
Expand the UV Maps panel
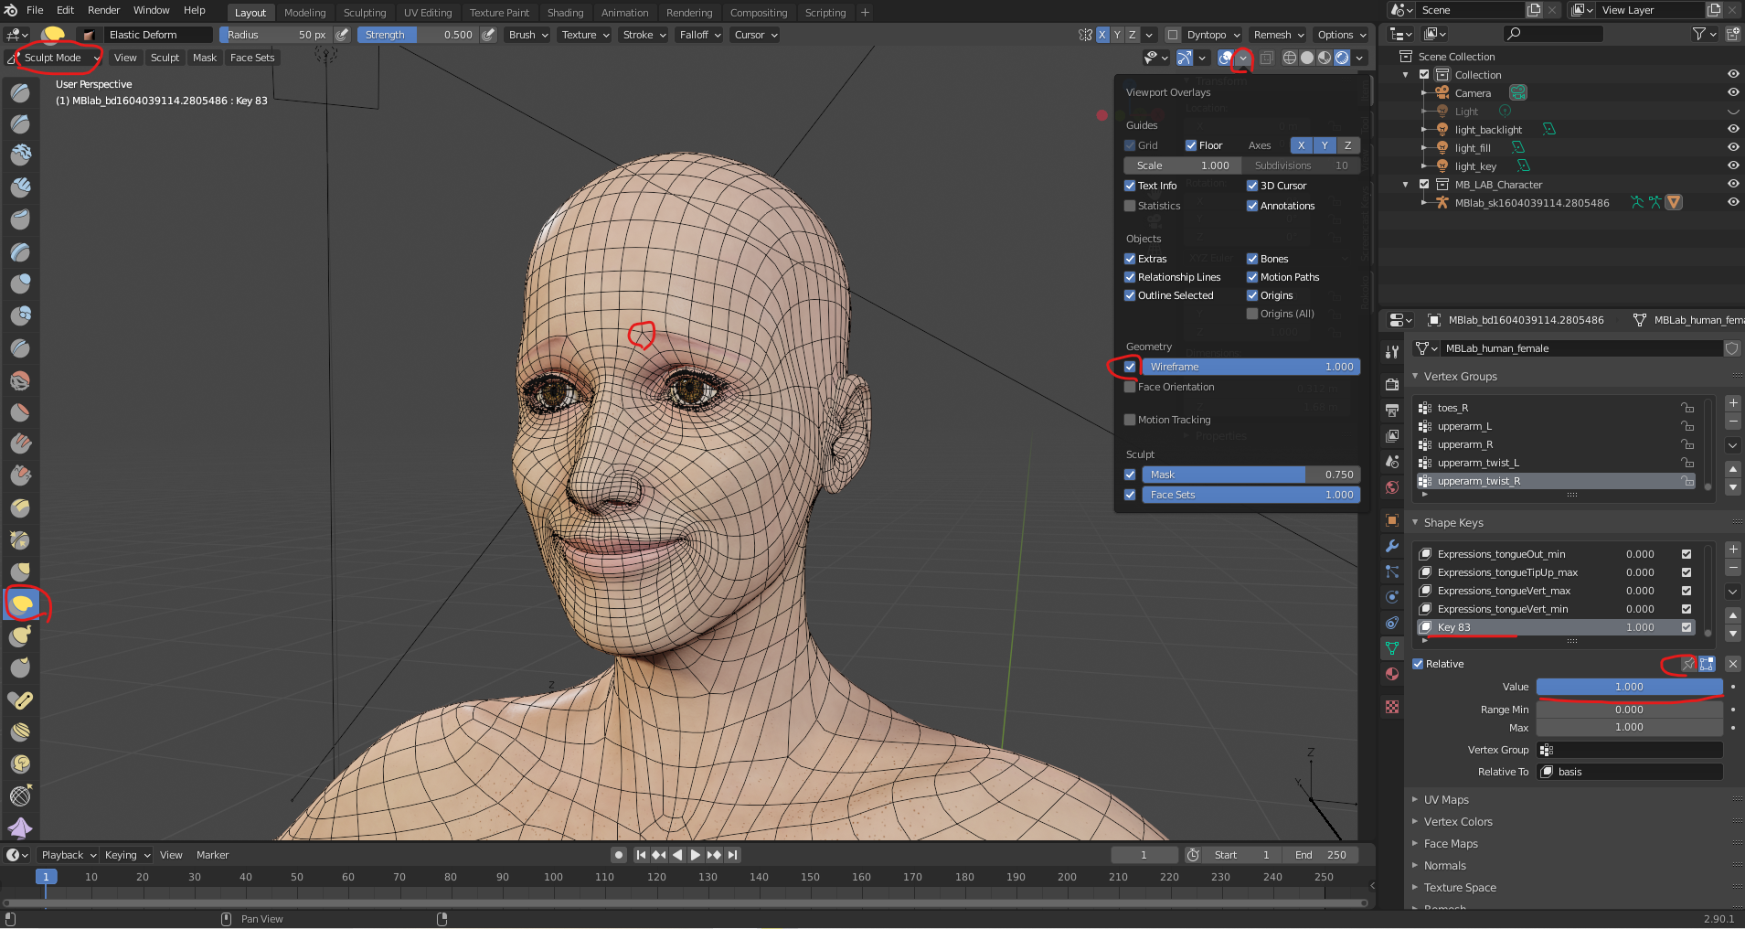point(1445,800)
